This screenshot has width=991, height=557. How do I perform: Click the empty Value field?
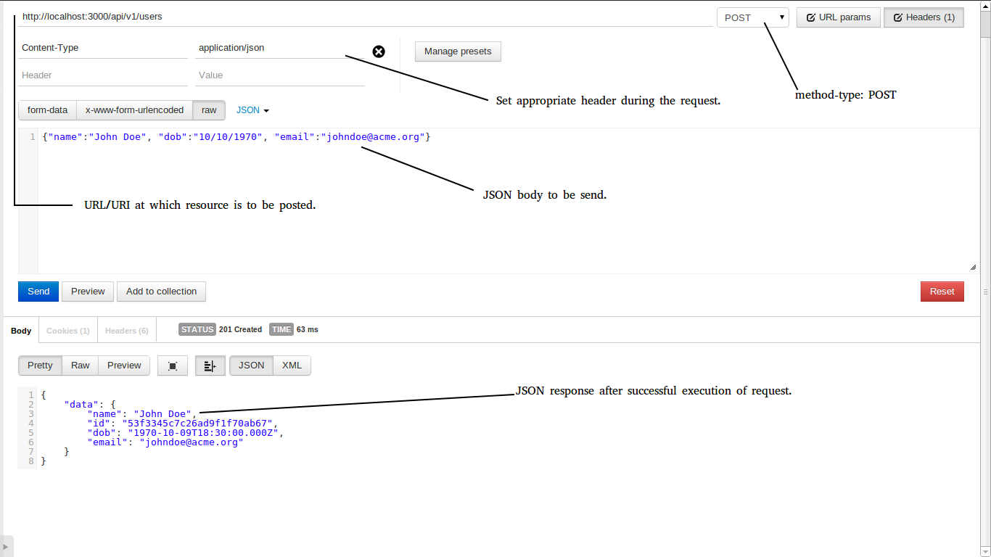pyautogui.click(x=280, y=75)
